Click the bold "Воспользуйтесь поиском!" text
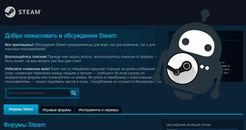This screenshot has width=246, height=130. (26, 57)
